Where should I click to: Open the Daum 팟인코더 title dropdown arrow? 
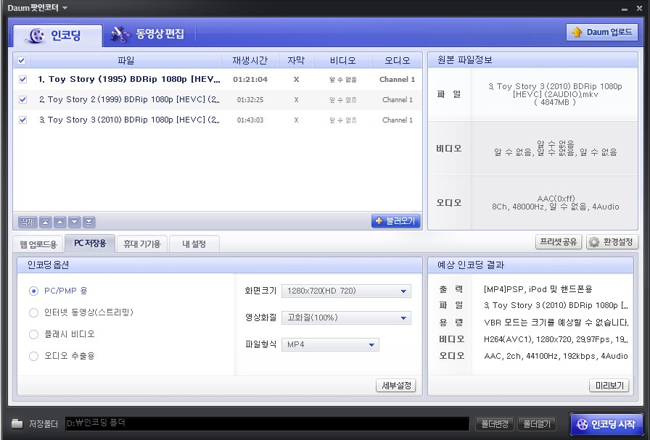point(65,8)
